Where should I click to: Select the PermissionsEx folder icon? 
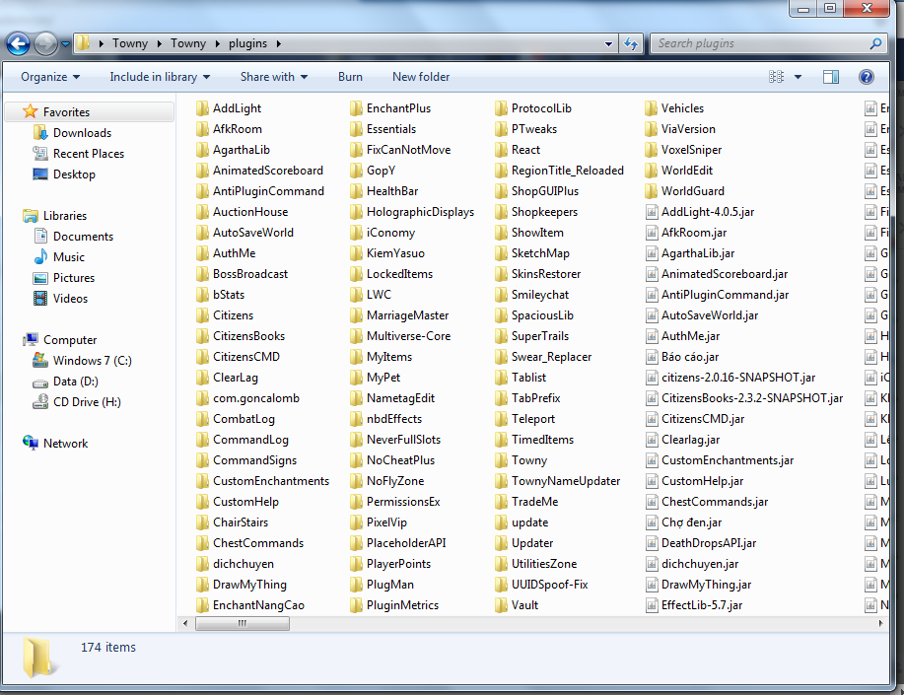[356, 502]
